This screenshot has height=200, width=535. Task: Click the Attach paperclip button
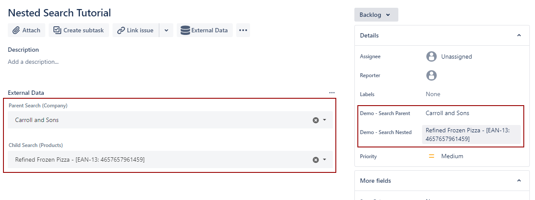pos(26,30)
